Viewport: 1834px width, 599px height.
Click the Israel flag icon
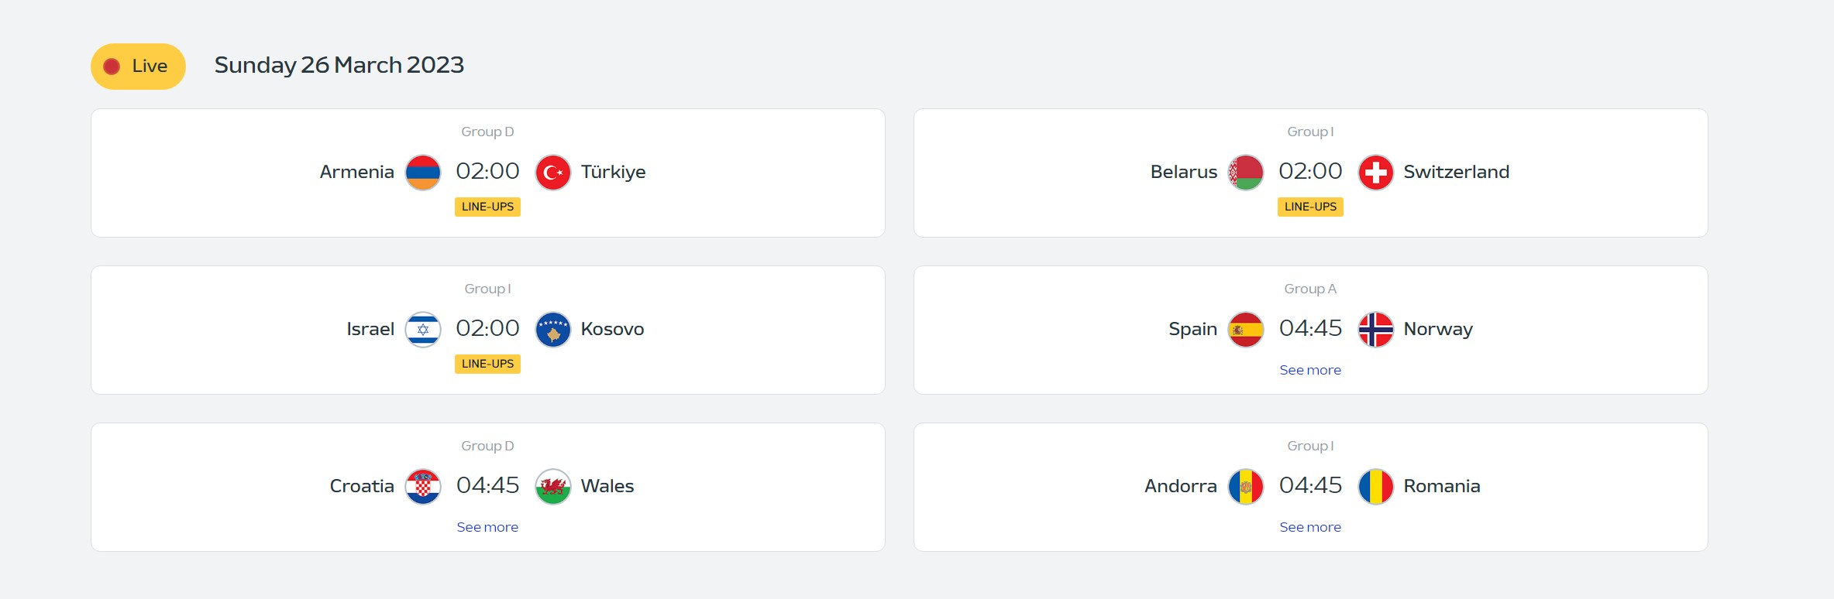click(423, 330)
